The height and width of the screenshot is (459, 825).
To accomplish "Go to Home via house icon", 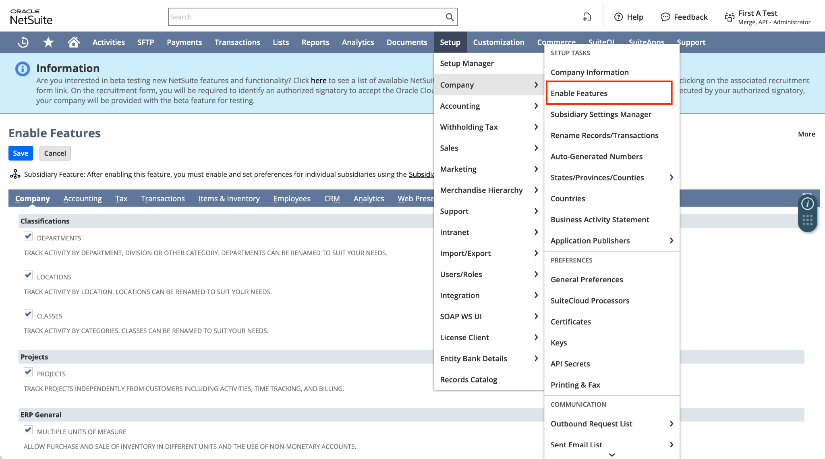I will (73, 42).
